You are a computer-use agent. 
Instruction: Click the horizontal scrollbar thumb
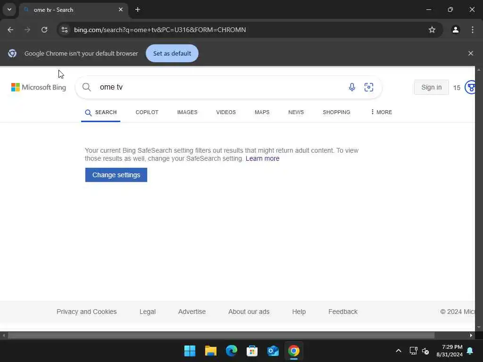[221, 335]
